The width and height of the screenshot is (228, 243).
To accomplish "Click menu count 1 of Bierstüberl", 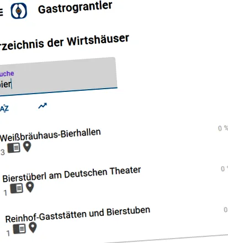I will point(6,193).
